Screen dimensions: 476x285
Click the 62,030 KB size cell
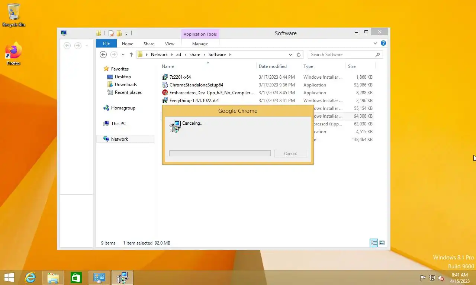pos(363,124)
